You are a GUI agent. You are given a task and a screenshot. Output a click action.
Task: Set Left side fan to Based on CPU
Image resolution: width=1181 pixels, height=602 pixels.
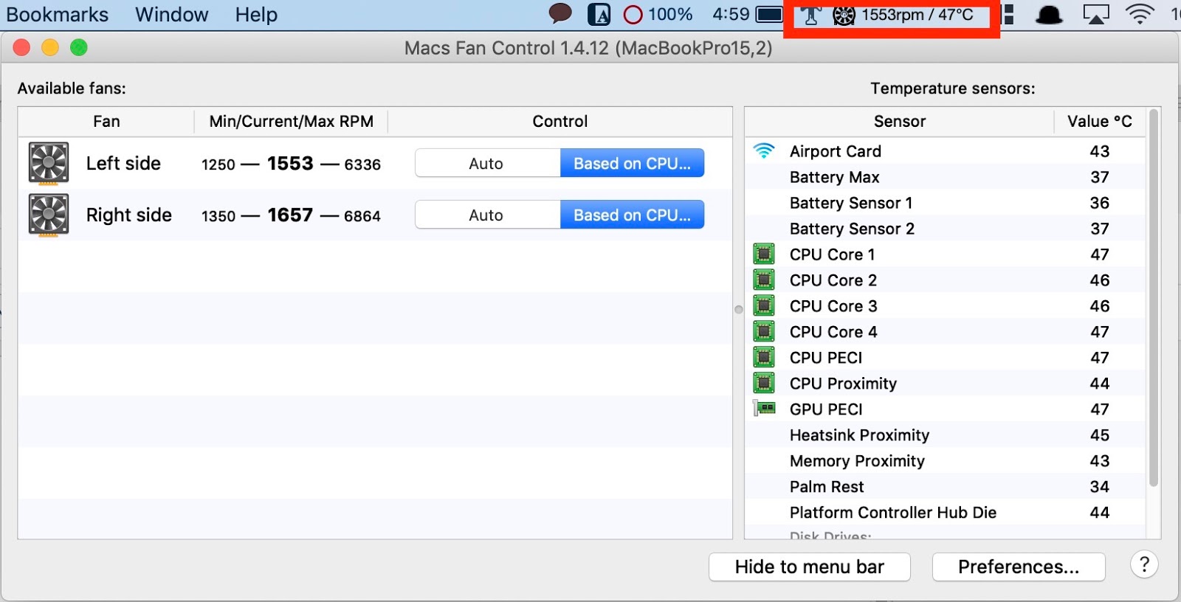[x=632, y=163]
